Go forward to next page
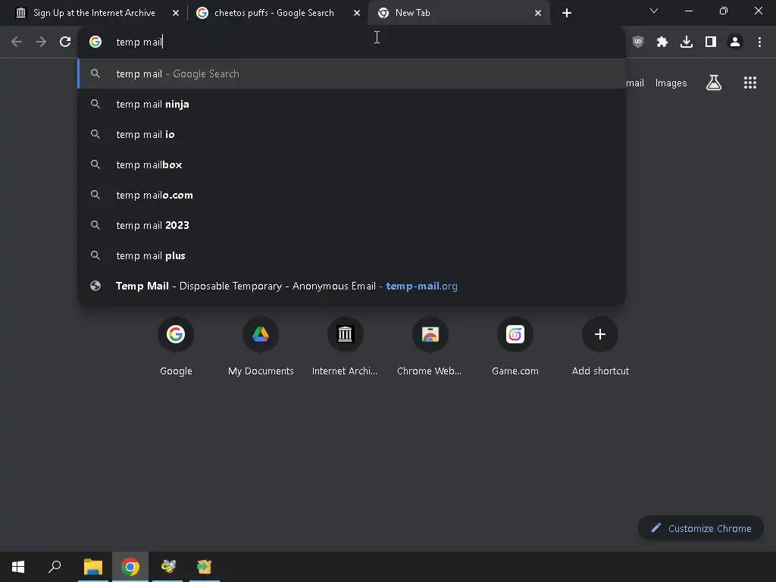 pyautogui.click(x=41, y=42)
